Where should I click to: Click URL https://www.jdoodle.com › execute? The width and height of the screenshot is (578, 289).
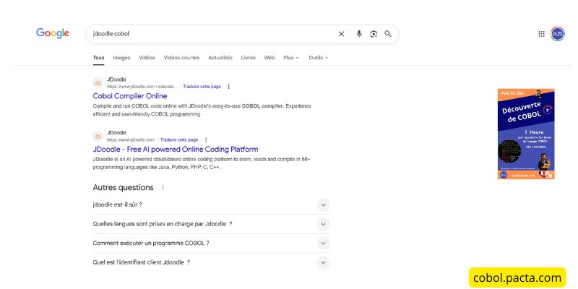(142, 87)
